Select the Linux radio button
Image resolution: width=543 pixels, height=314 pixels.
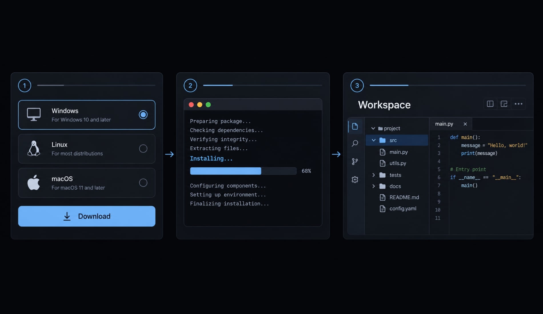(143, 148)
